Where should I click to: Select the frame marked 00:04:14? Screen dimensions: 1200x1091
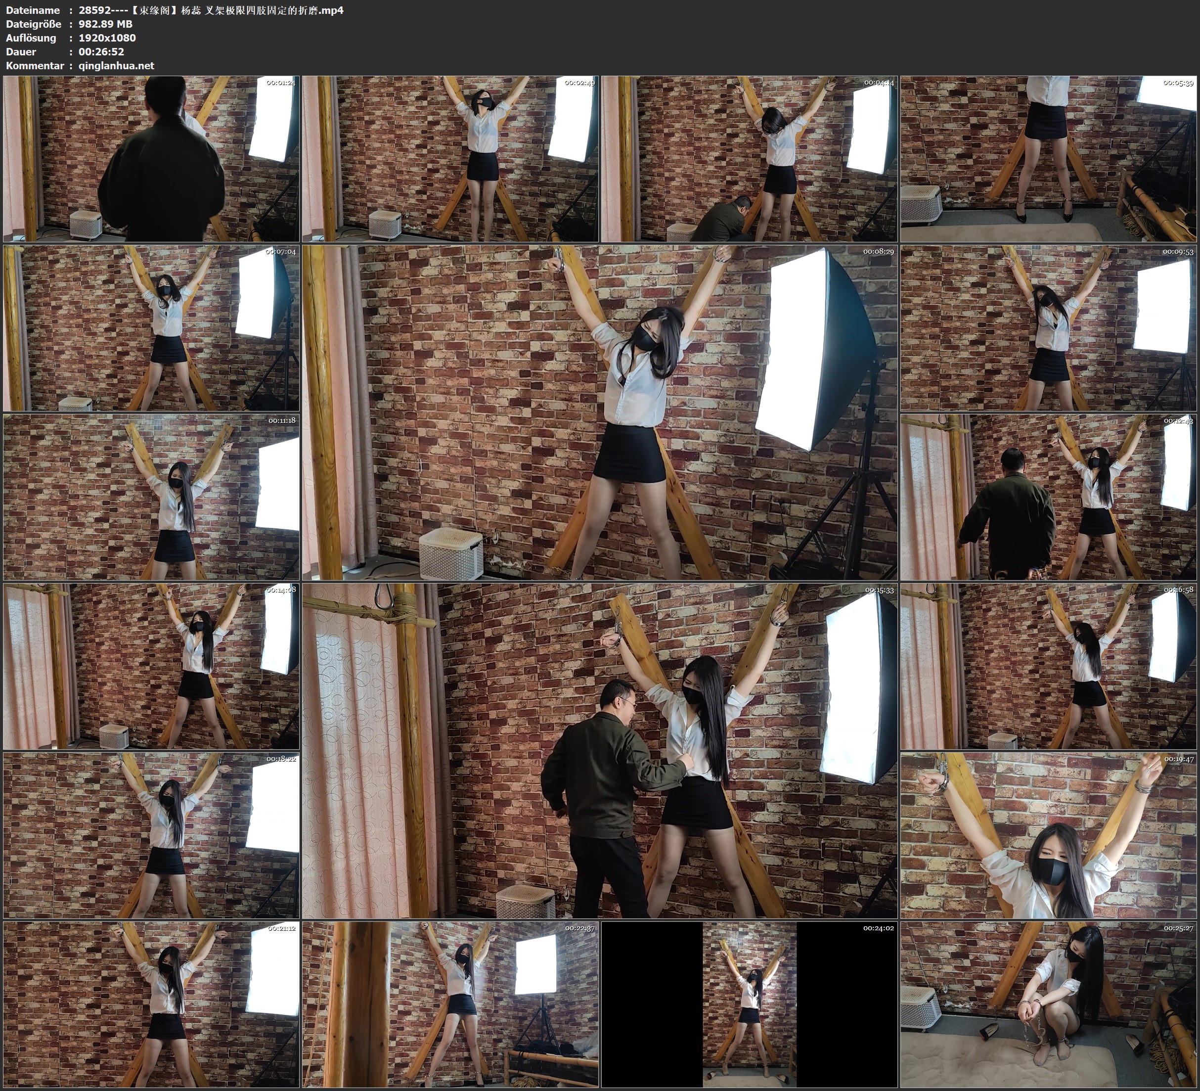(749, 158)
